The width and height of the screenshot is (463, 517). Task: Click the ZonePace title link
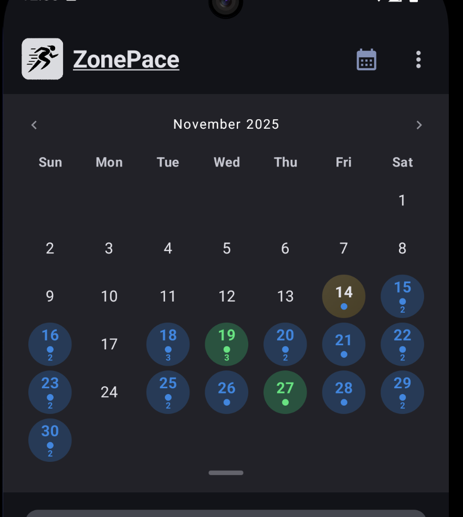coord(126,59)
